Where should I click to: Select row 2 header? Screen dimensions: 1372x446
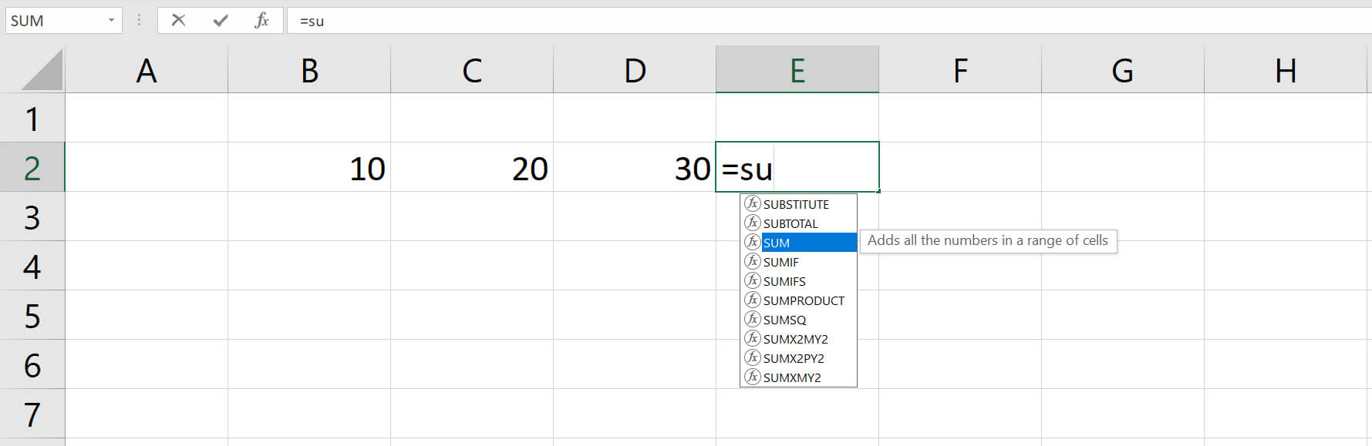pos(32,167)
